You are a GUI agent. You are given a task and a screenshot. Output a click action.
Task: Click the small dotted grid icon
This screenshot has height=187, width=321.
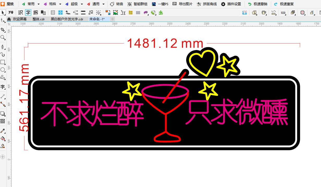click(138, 12)
